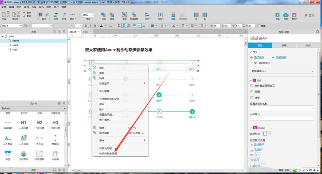Image resolution: width=322 pixels, height=174 pixels.
Task: Tick the 禁用 checkbox under 组合 section
Action: tap(252, 92)
